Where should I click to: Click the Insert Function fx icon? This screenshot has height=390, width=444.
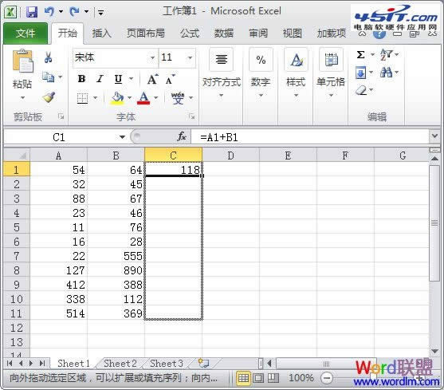[x=182, y=137]
